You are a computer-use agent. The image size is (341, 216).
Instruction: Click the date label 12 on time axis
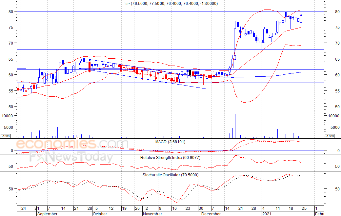click(x=111, y=208)
